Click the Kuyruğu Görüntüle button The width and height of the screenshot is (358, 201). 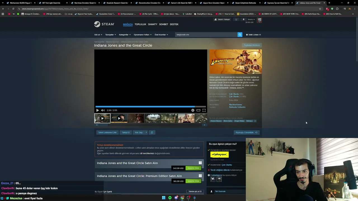[246, 132]
